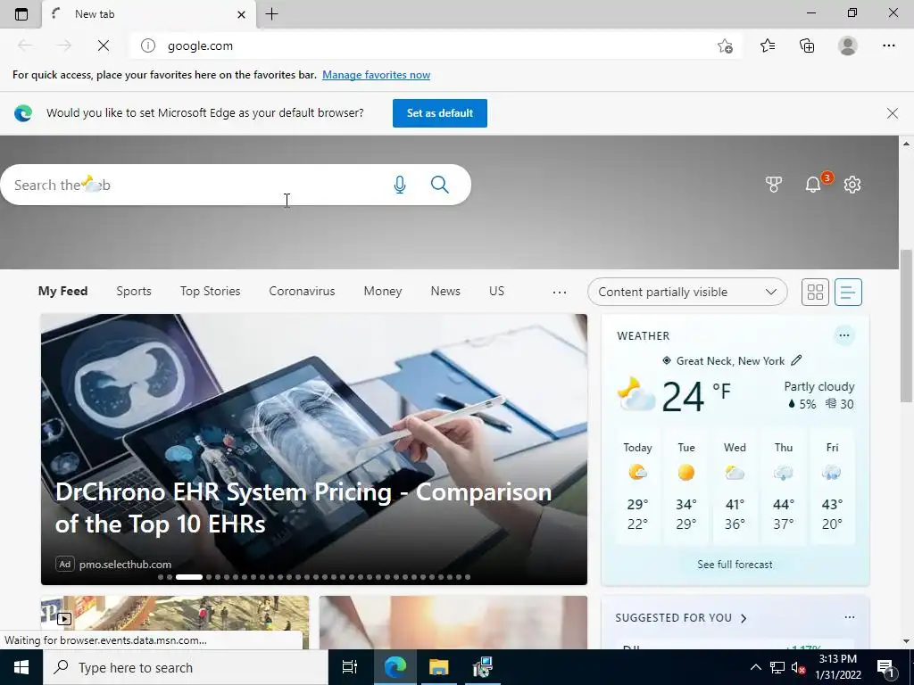This screenshot has width=914, height=685.
Task: Select News feed tab
Action: click(445, 291)
